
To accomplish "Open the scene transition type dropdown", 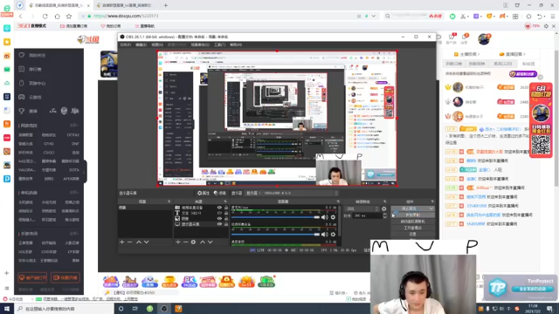I will click(x=362, y=209).
